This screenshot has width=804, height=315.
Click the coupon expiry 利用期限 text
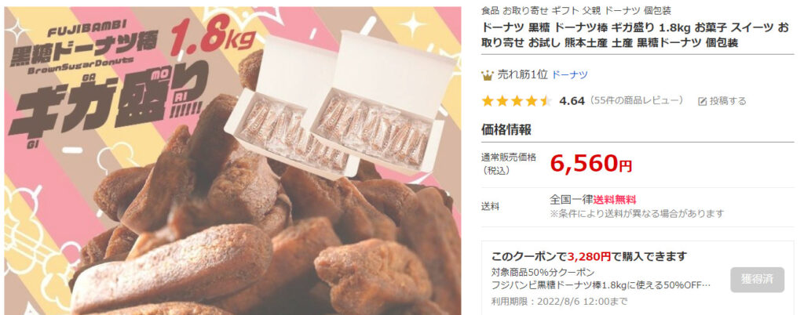coord(559,302)
